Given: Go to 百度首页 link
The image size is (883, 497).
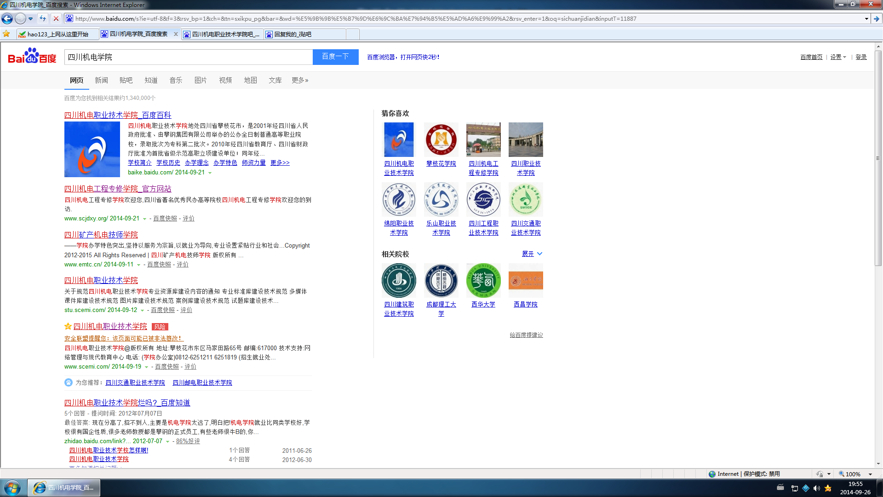Looking at the screenshot, I should [811, 57].
